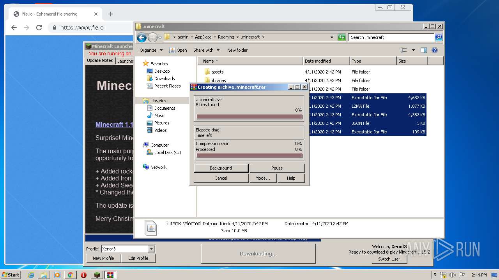Open Opera browser from taskbar

[83, 275]
